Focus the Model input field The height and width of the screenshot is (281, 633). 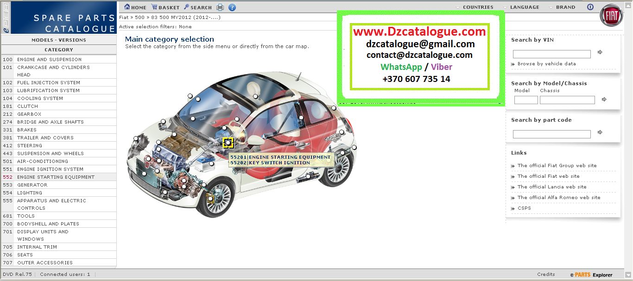pyautogui.click(x=526, y=100)
